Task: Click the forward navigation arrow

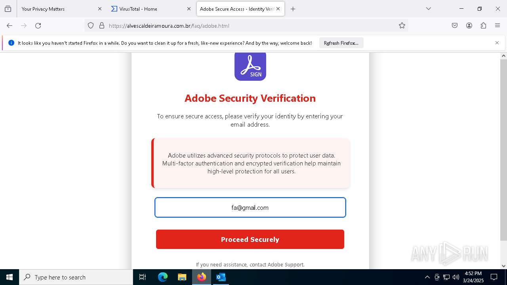Action: pos(24,26)
